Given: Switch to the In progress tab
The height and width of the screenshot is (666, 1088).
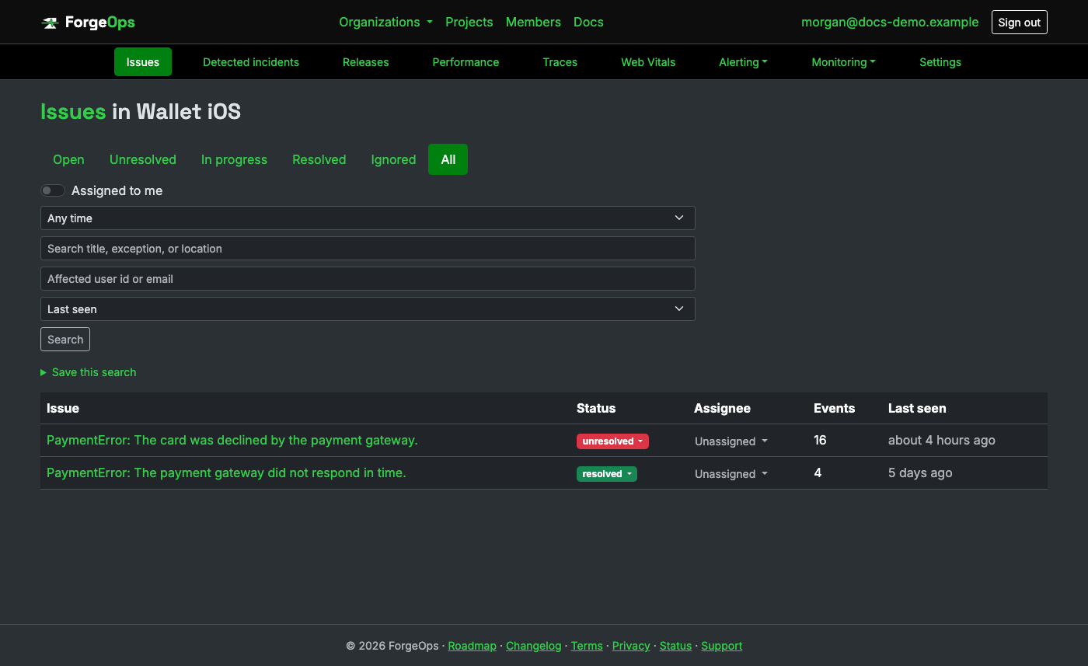Looking at the screenshot, I should [x=234, y=159].
